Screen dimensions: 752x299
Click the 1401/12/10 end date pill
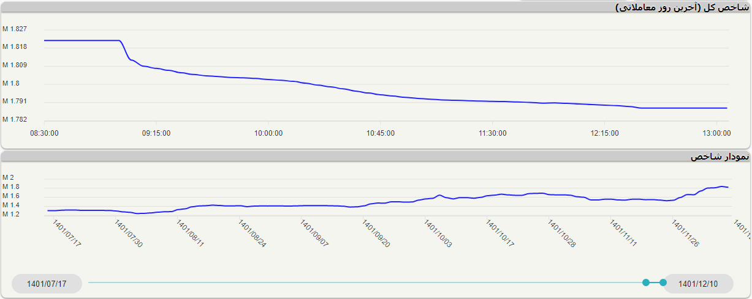point(698,284)
